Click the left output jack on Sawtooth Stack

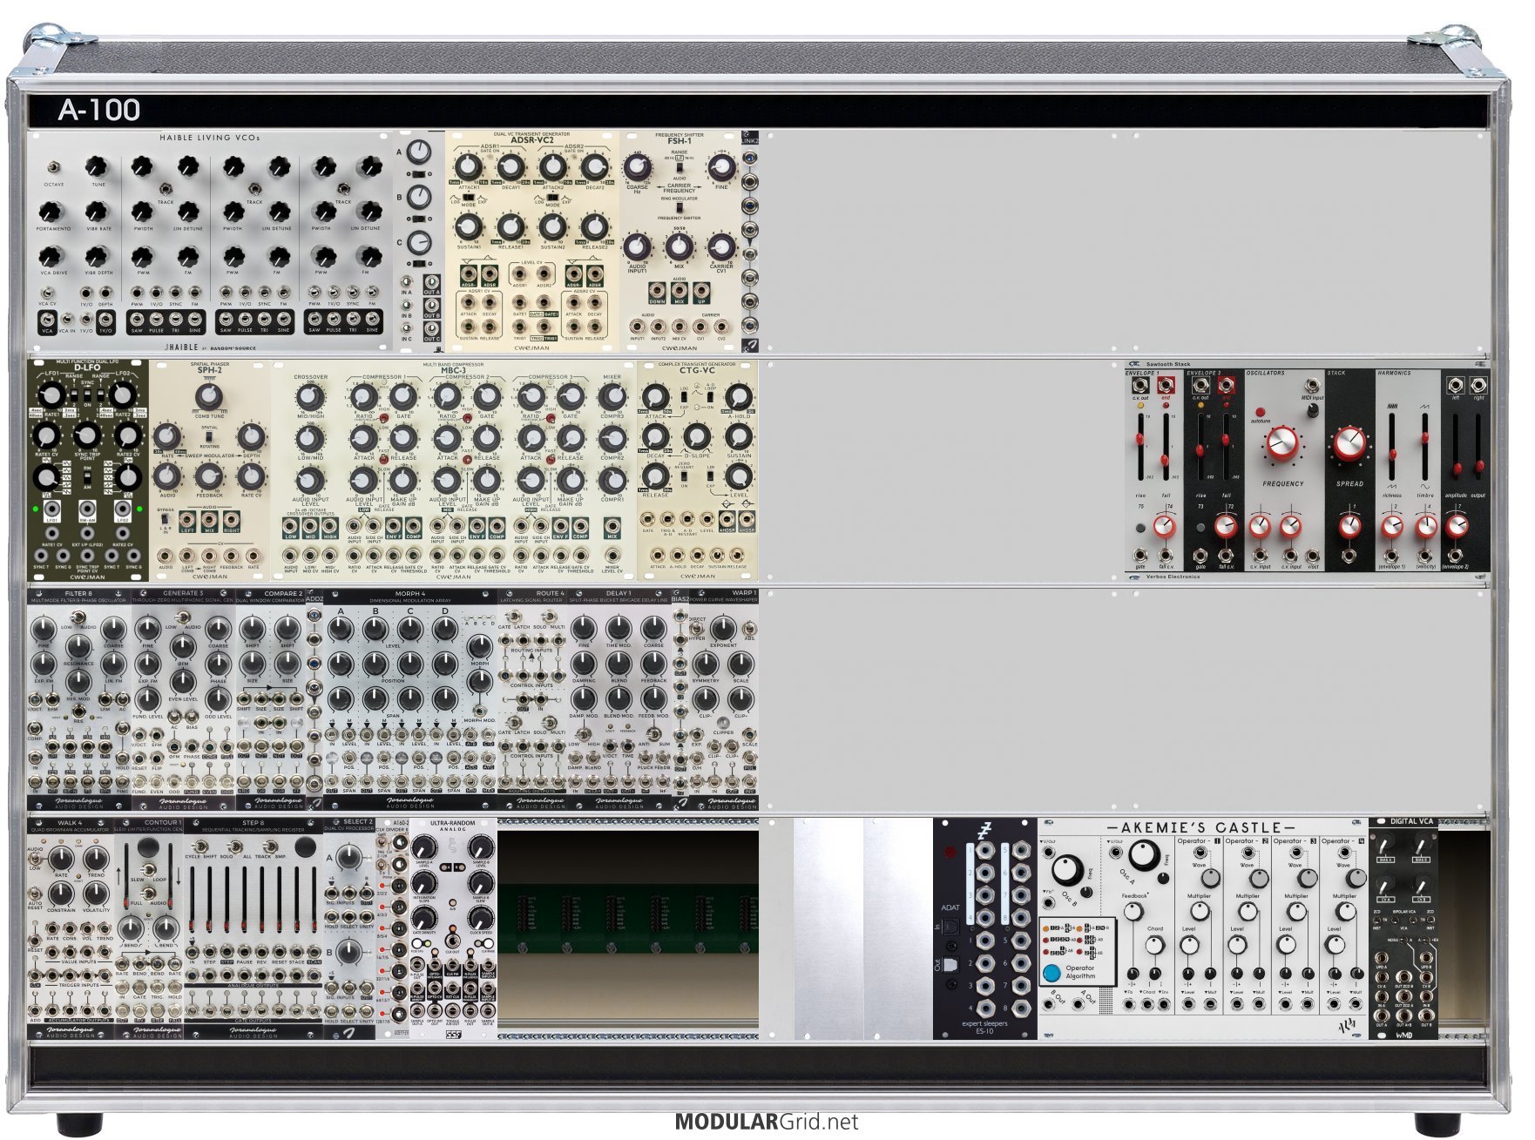point(1454,385)
